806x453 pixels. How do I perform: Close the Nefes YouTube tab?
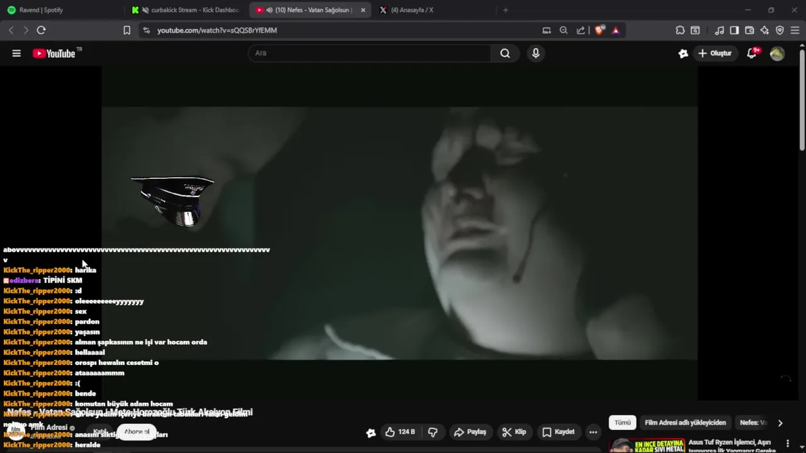[x=363, y=10]
